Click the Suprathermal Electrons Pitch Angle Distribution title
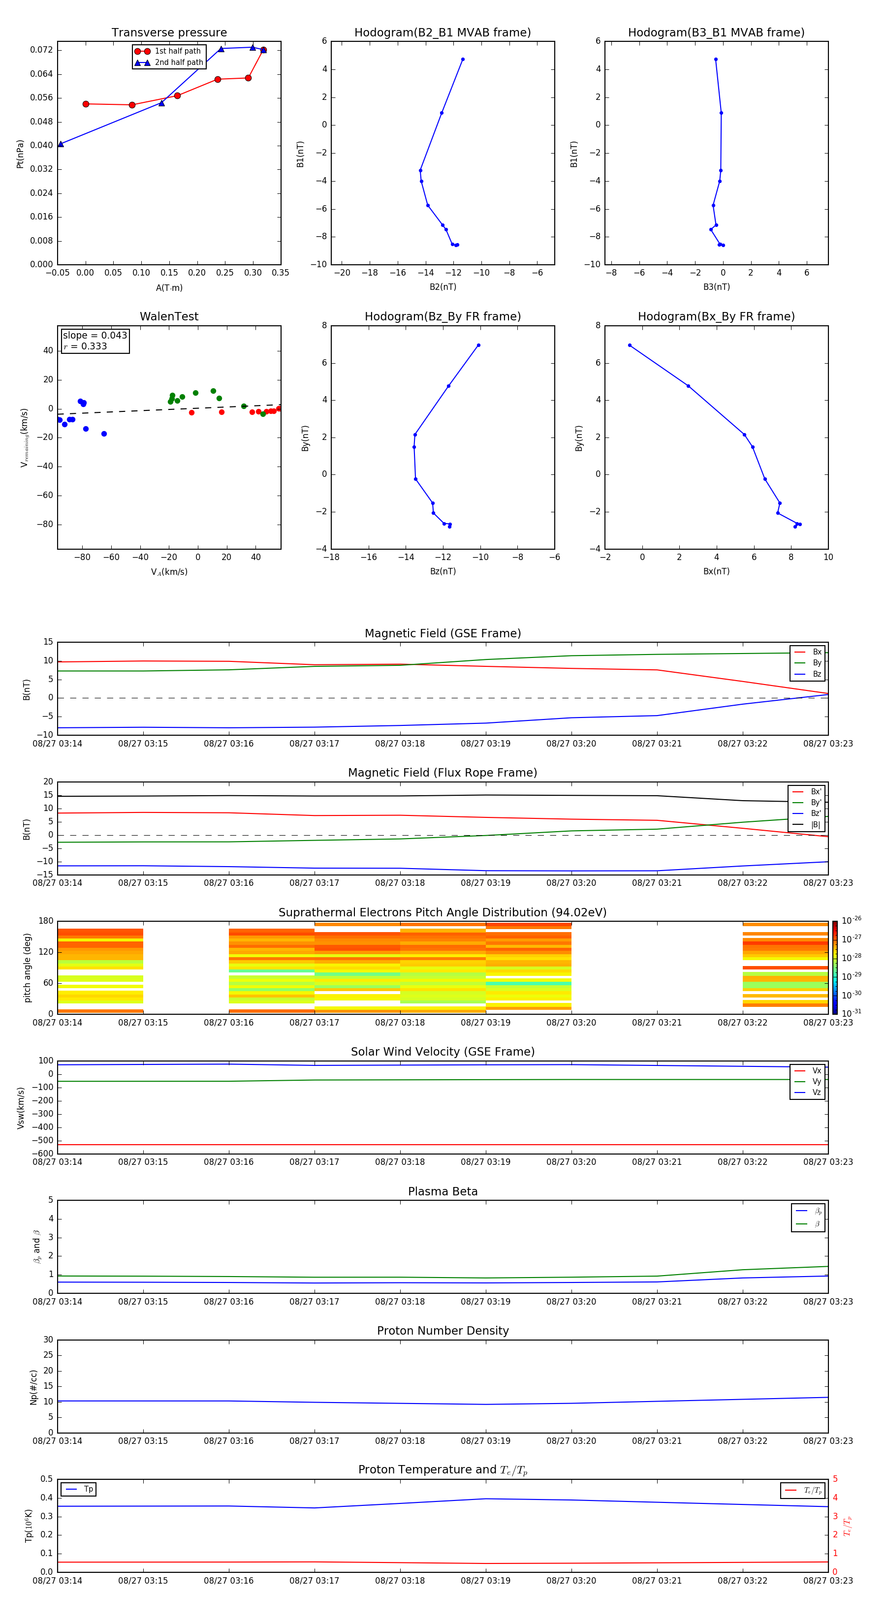 443,913
